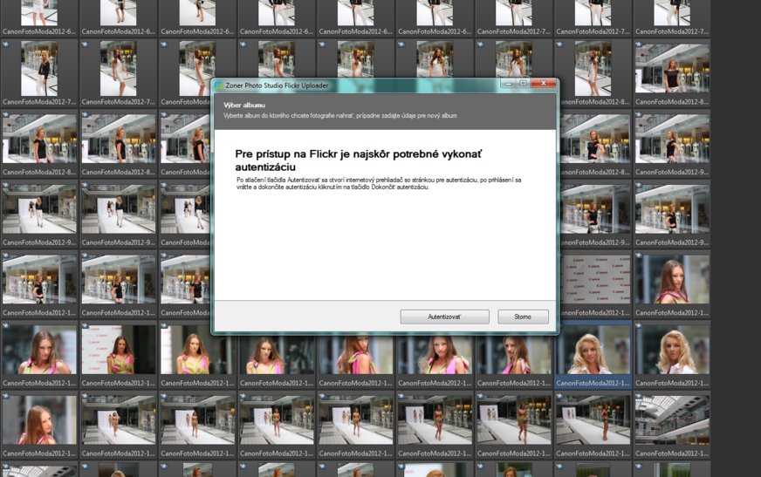Click camera badge on bottom-left side-profile thumbnail
Viewport: 761px width, 477px height.
(x=6, y=397)
